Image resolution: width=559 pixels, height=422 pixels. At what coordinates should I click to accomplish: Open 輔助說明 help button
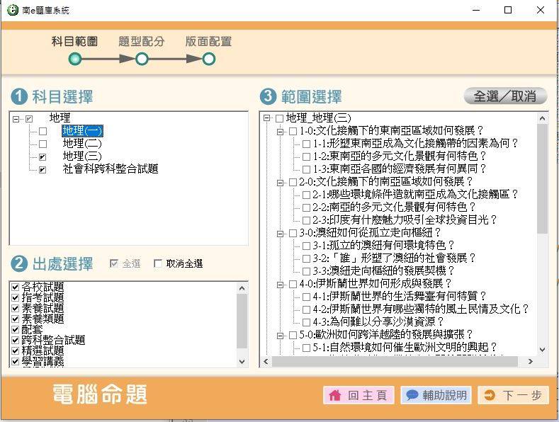436,395
